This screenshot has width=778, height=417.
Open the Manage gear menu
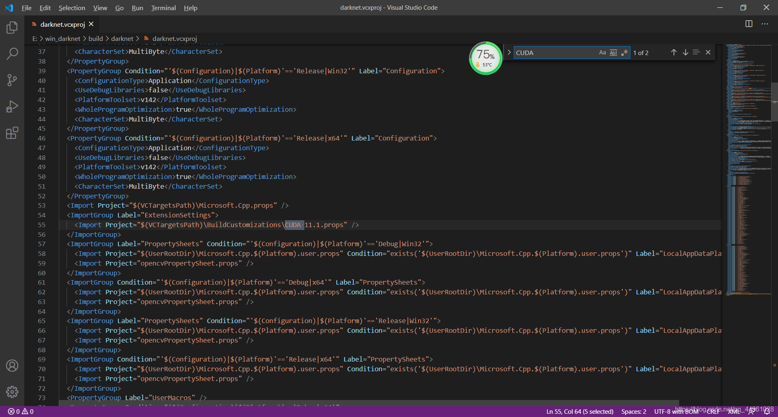pyautogui.click(x=12, y=391)
